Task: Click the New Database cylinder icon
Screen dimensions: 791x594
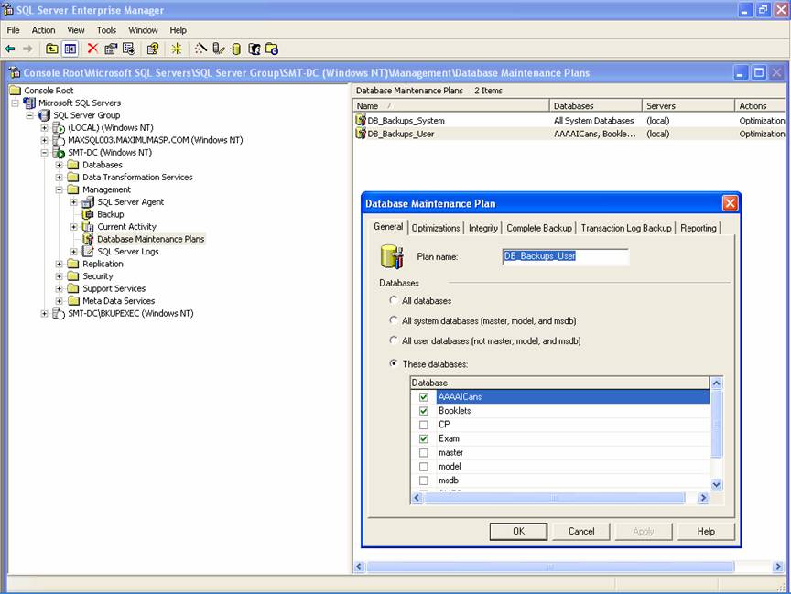Action: point(235,49)
